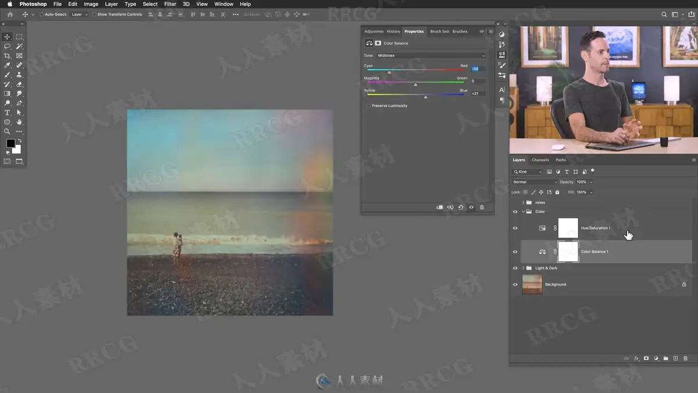The height and width of the screenshot is (393, 698).
Task: Open the Filter menu
Action: pyautogui.click(x=170, y=4)
